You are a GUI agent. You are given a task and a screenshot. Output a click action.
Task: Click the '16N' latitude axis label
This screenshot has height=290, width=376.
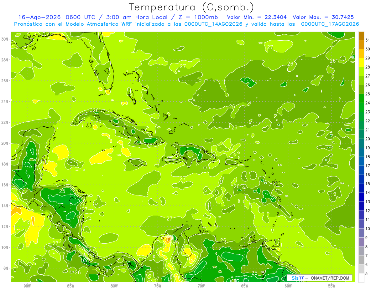point(5,185)
